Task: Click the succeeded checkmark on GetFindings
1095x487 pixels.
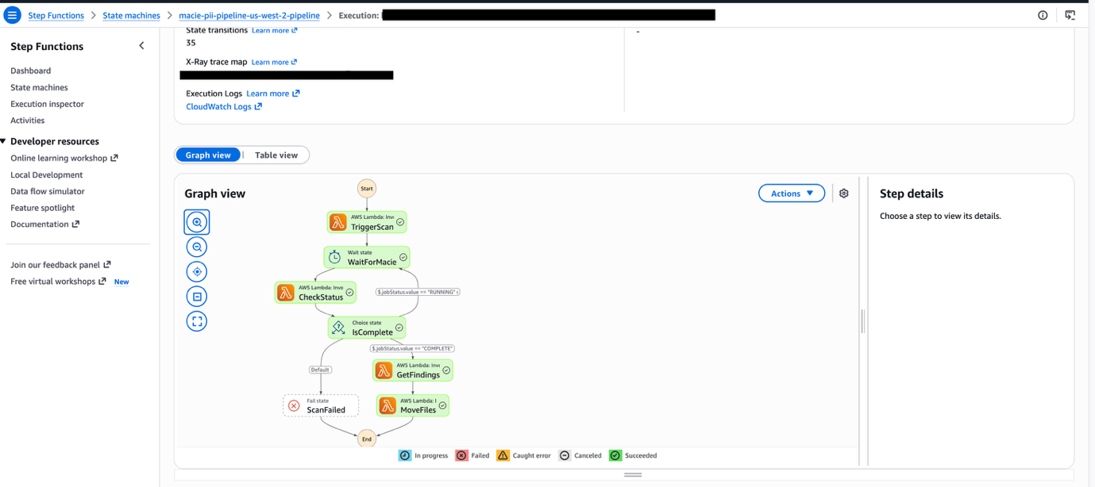Action: [x=446, y=370]
